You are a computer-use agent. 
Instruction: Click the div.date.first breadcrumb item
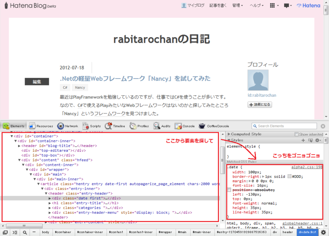(307, 232)
